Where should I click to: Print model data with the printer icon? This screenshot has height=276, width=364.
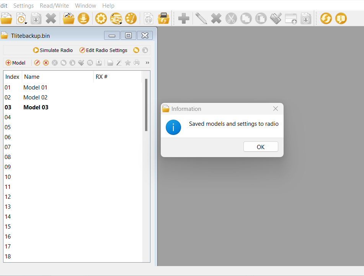coord(136,63)
